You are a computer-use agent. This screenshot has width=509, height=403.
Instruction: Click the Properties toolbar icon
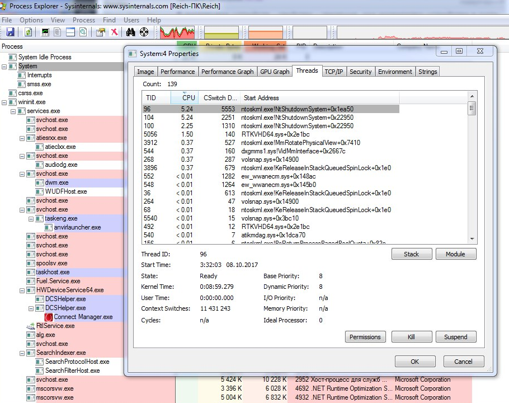click(x=101, y=32)
